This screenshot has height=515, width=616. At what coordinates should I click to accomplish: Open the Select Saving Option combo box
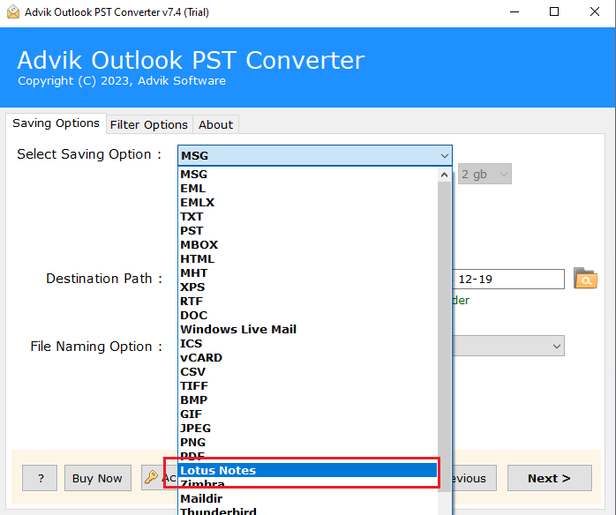tap(315, 155)
